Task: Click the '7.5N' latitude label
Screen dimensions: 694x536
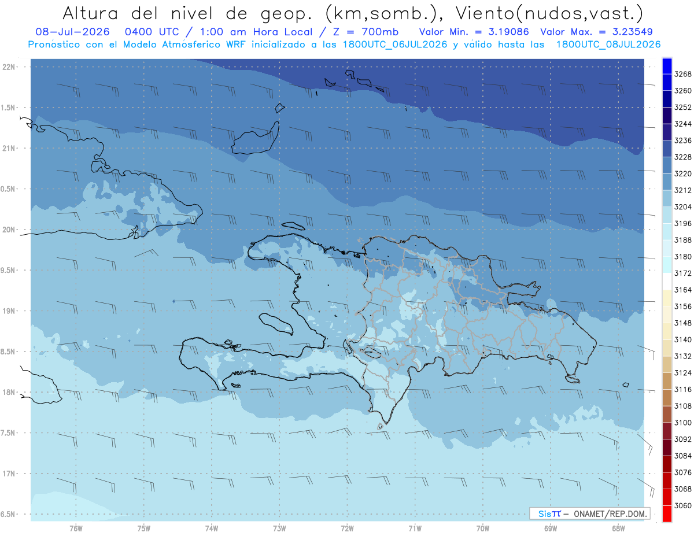Action: 8,433
